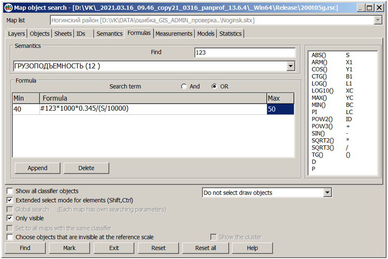Pick SQRT2() from the function list
Image resolution: width=388 pixels, height=259 pixels.
[x=323, y=141]
